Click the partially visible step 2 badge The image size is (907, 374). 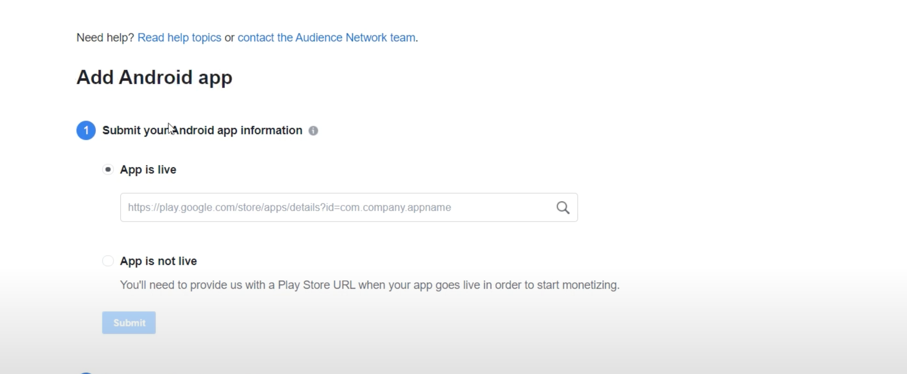(x=86, y=373)
